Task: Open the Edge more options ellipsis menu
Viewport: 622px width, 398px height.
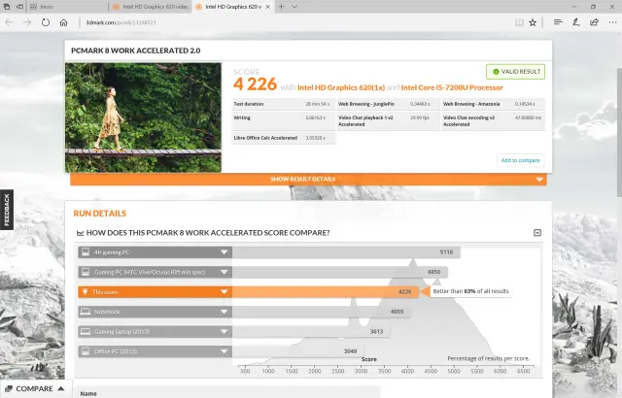Action: [x=610, y=20]
